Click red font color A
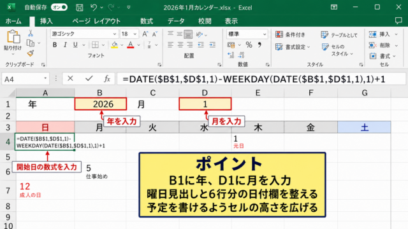 (131, 45)
